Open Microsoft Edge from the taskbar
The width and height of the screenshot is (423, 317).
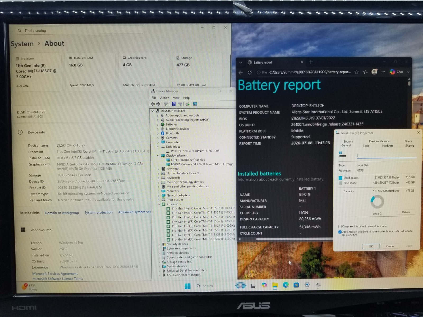286,285
